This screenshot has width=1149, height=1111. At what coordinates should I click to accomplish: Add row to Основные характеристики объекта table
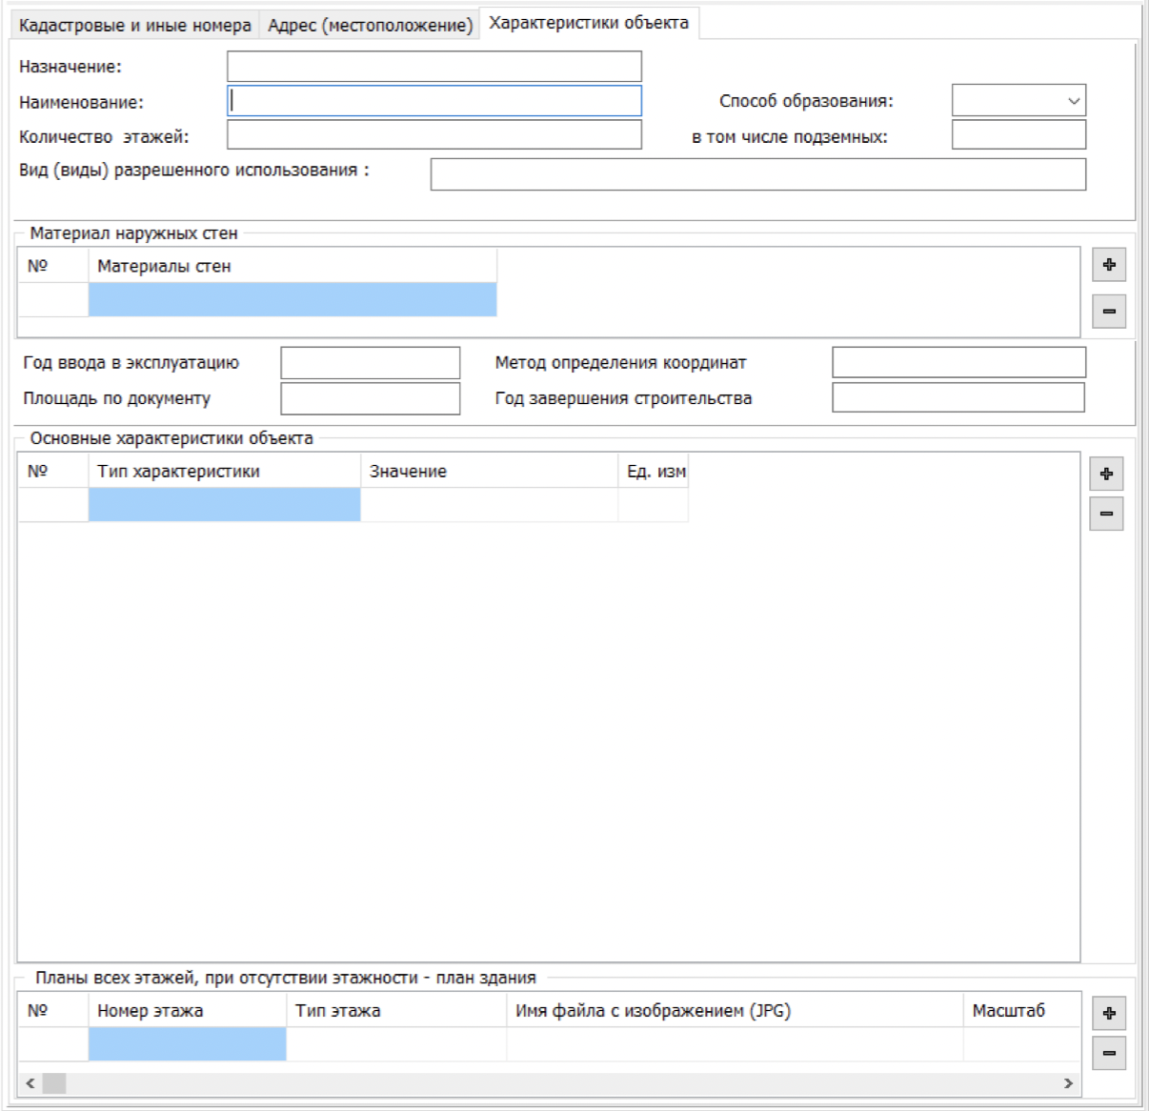[1106, 474]
